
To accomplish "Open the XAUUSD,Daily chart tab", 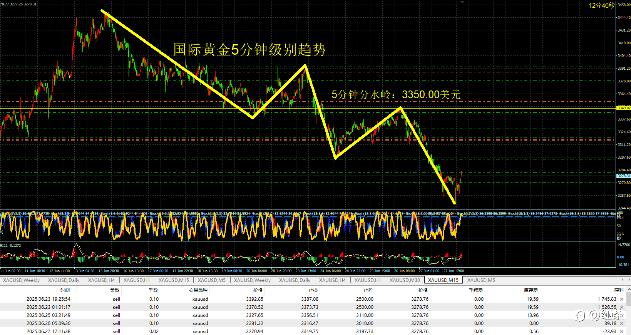I will 295,280.
